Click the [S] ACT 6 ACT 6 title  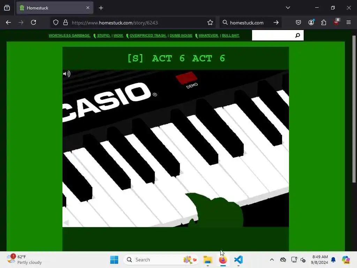tap(176, 58)
